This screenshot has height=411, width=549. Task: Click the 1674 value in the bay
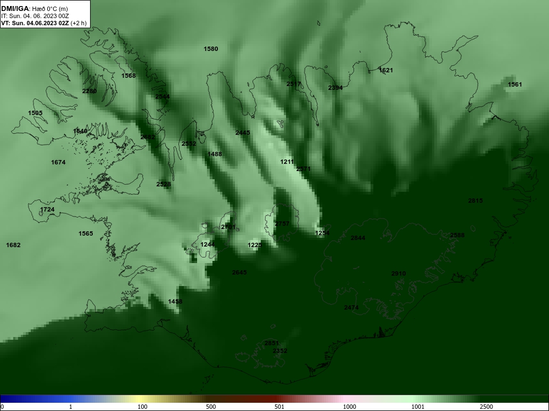[58, 163]
